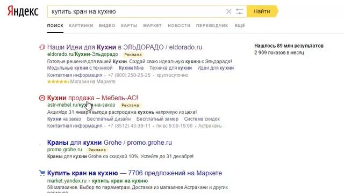
Task: Open Наши Идеи для Кухни в ЭЛЬДОРАДО result
Action: [x=125, y=47]
